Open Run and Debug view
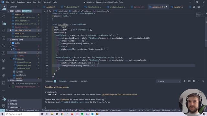Screen dimensions: 207x116 tap(4, 31)
